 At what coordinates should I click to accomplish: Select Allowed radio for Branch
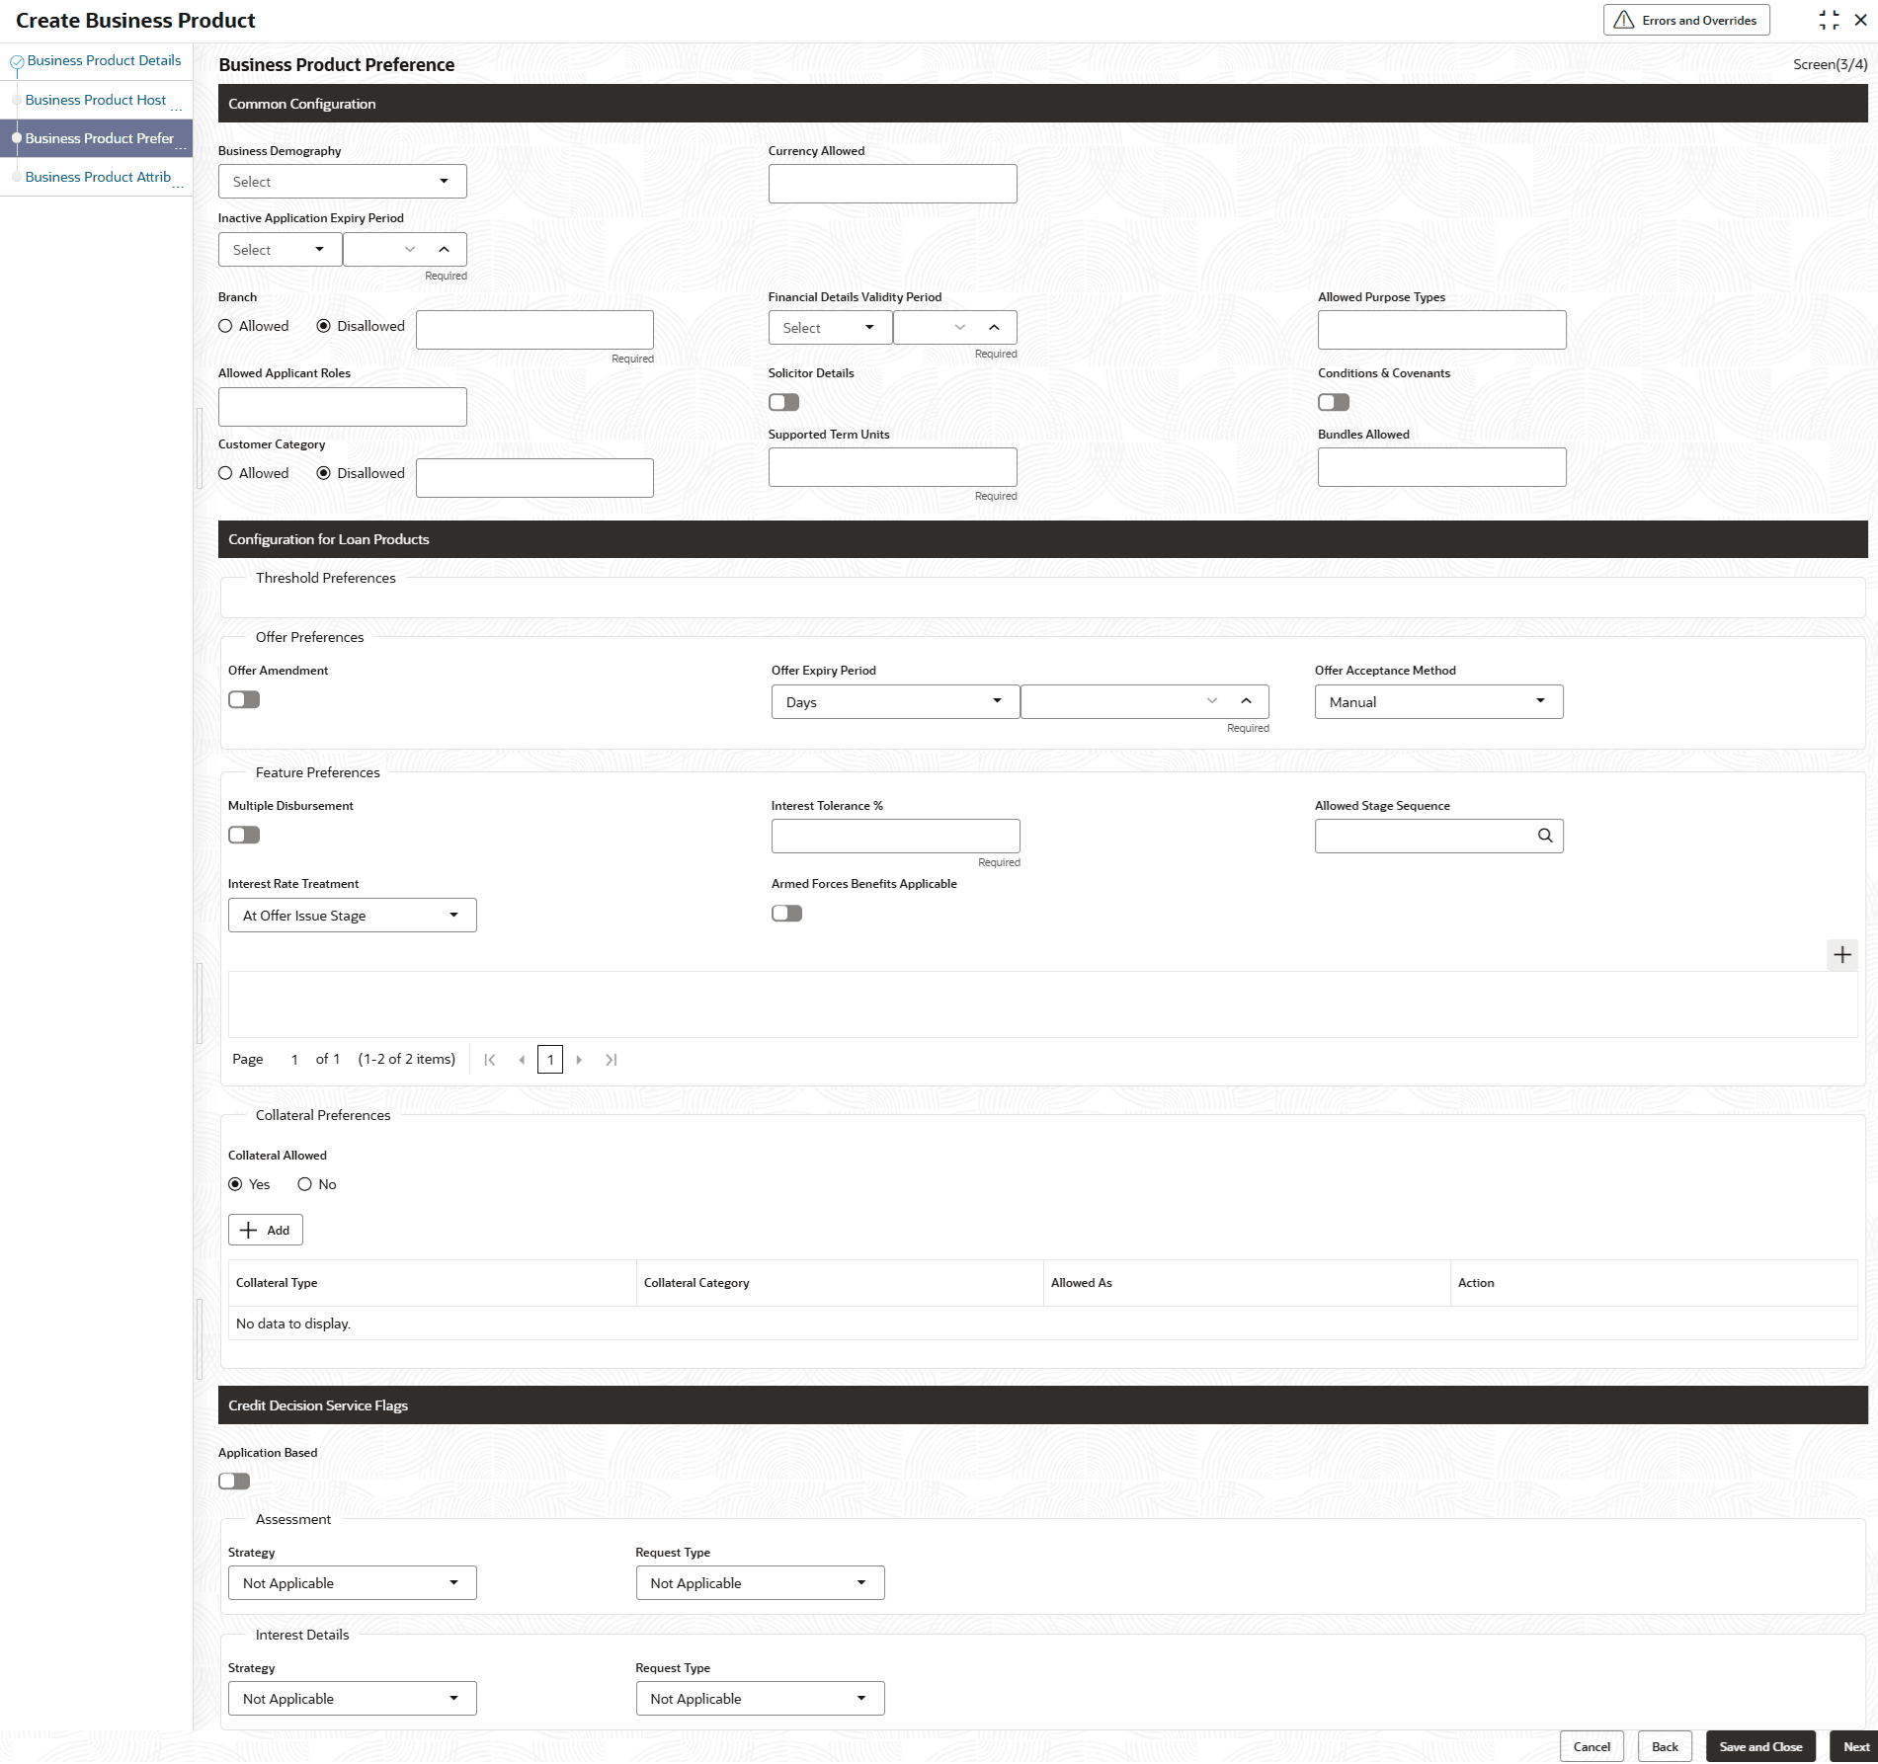[226, 326]
